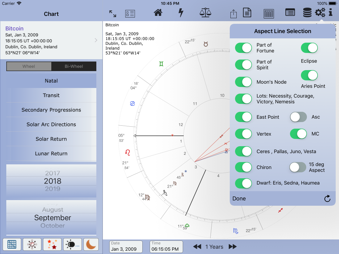Tap the lightning bolt icon

(x=181, y=13)
